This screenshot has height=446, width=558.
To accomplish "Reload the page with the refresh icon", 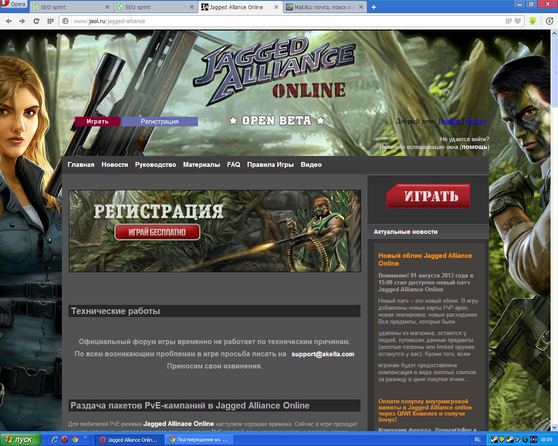I will 37,21.
